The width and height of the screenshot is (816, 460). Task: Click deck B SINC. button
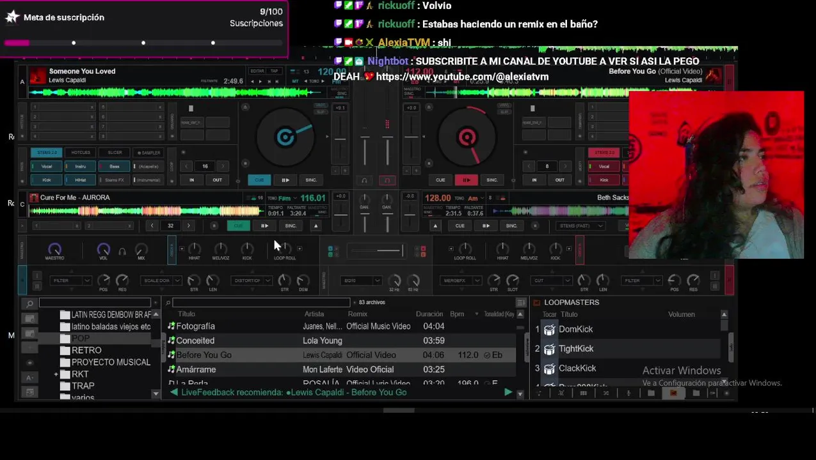492,180
